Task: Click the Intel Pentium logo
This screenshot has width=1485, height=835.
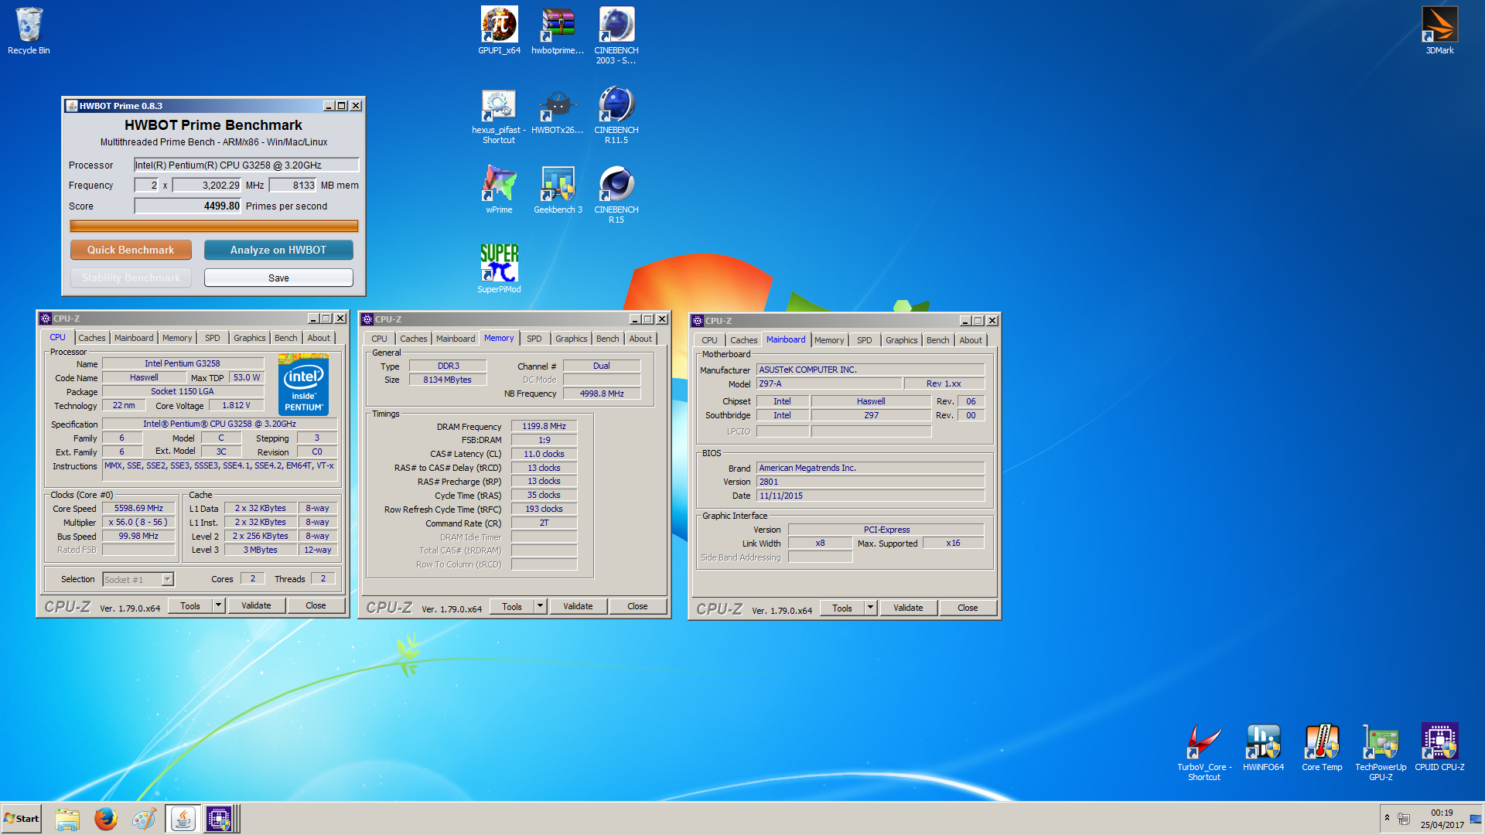Action: pos(303,384)
